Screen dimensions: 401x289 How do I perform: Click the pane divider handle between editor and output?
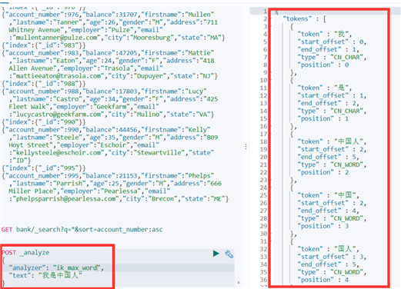tap(246, 147)
